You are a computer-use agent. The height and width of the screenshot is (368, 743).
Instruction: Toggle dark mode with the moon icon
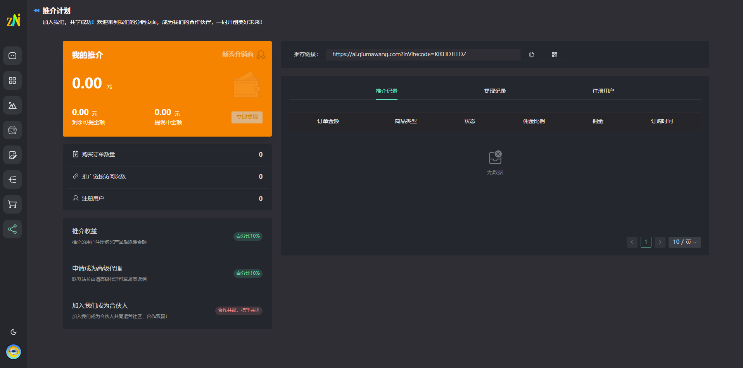coord(14,332)
